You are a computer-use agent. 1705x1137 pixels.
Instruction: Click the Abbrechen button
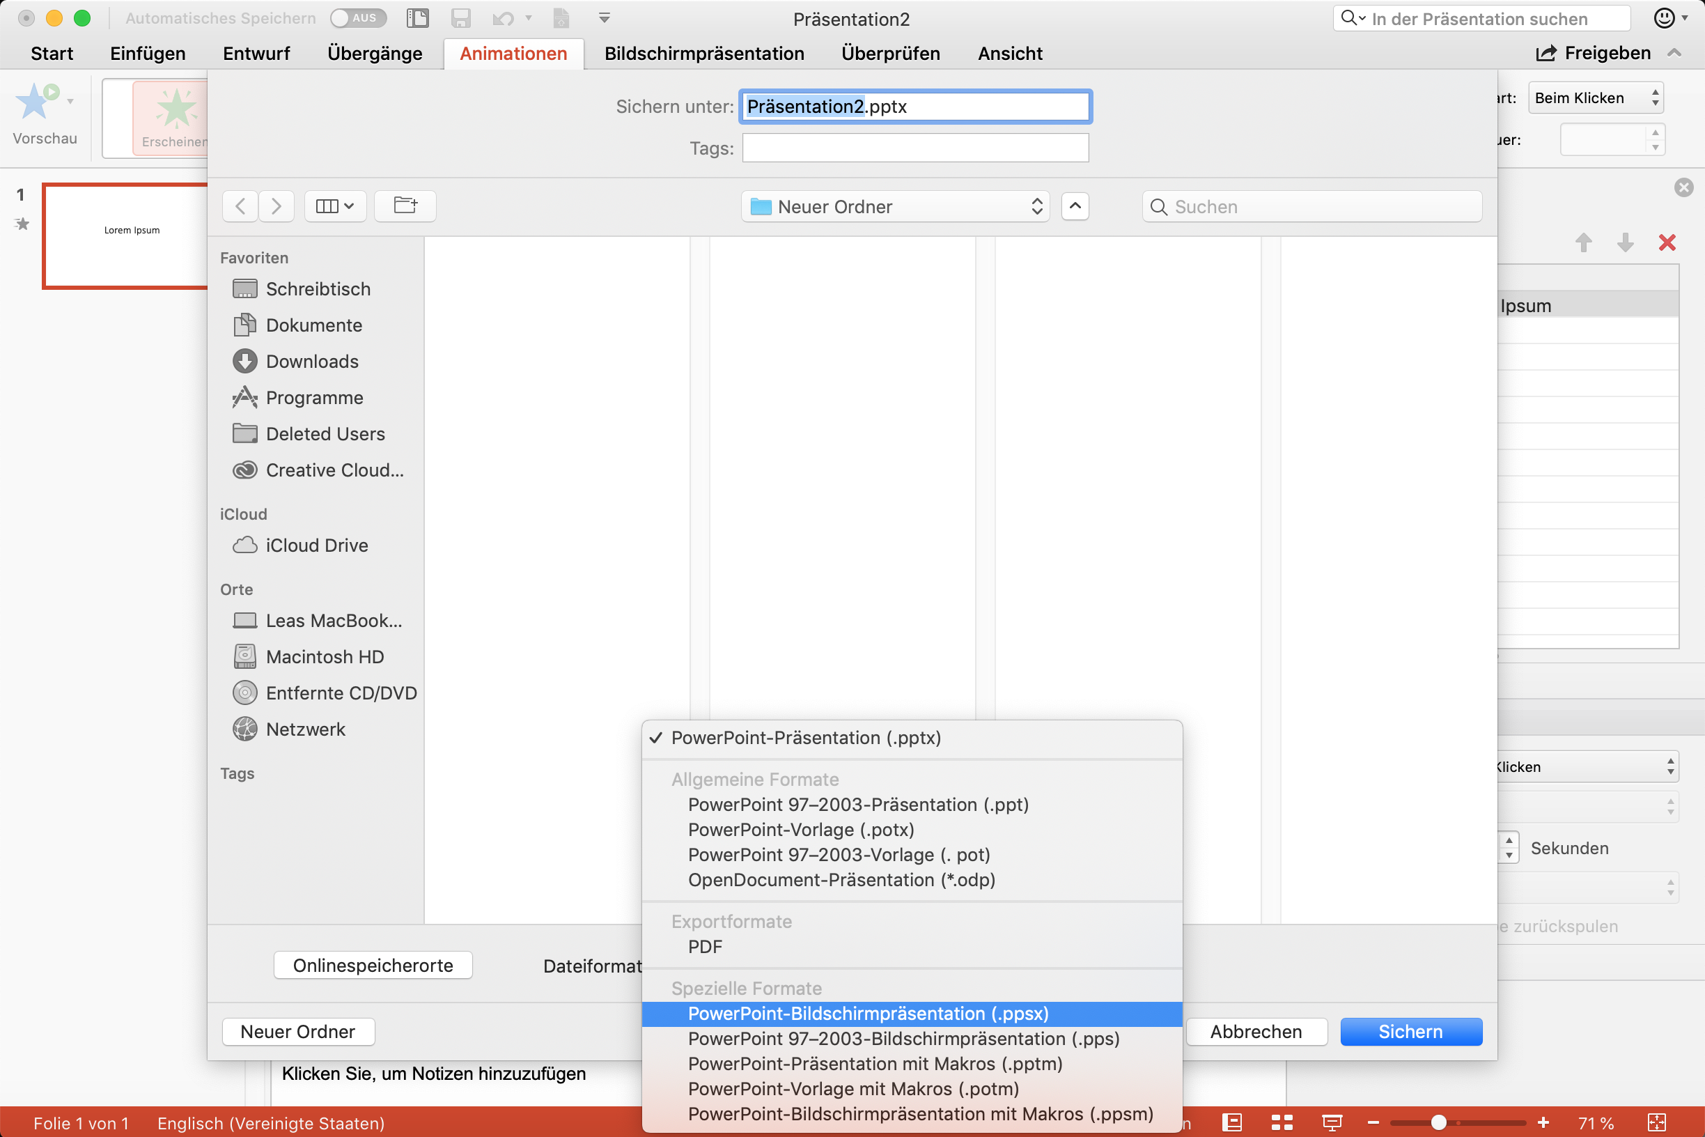pyautogui.click(x=1256, y=1032)
